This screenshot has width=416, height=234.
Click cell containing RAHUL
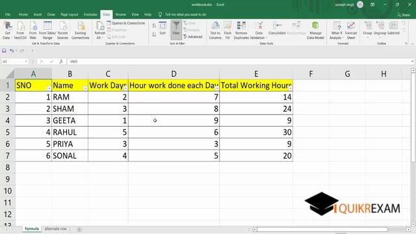tap(70, 132)
